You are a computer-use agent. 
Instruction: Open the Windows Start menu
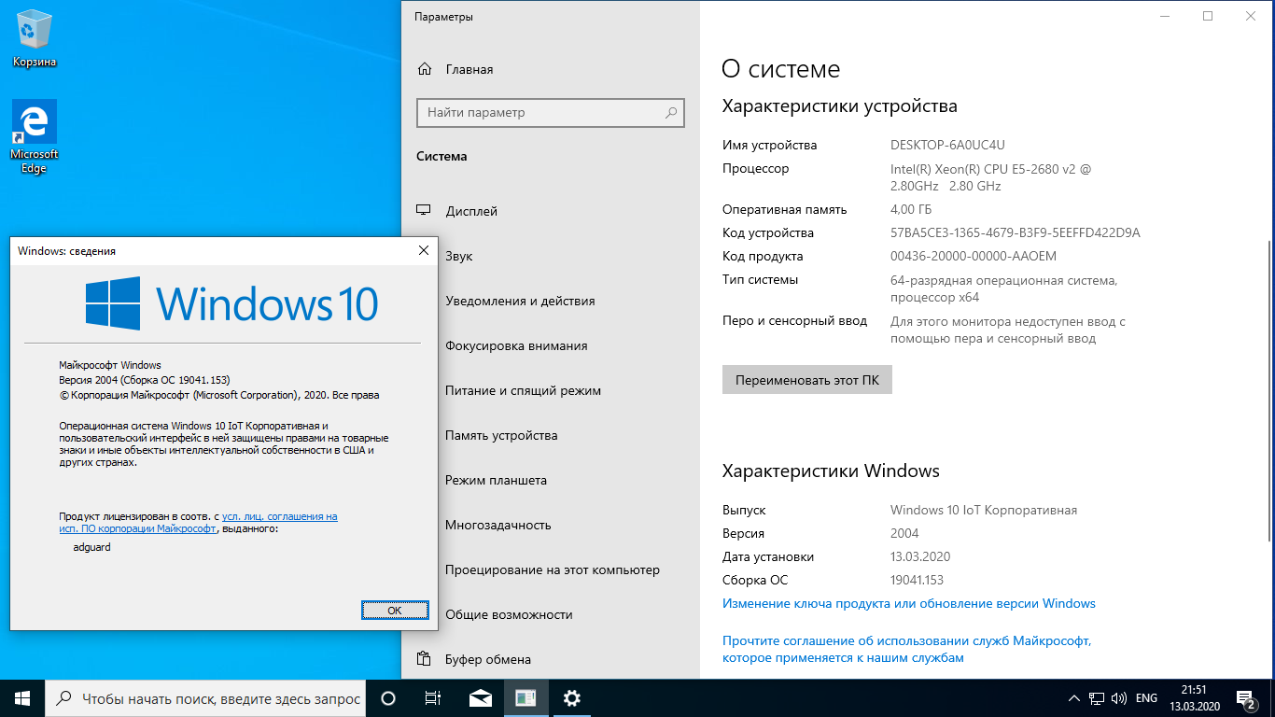(x=22, y=698)
